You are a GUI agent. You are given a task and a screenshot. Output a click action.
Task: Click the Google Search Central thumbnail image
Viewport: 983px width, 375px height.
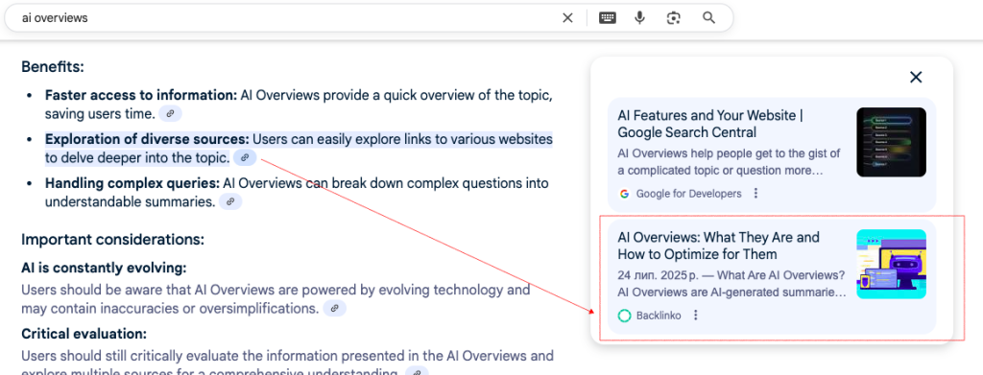891,142
